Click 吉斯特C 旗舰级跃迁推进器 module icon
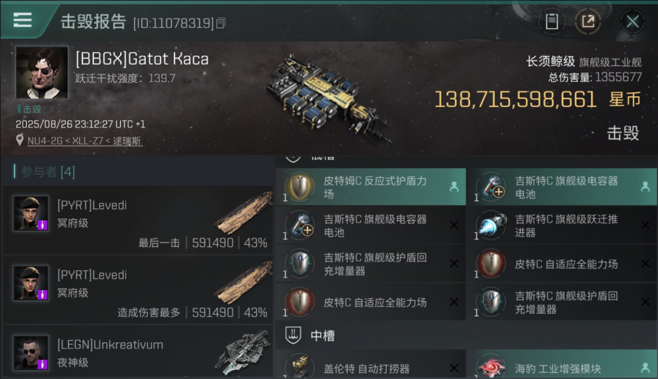The width and height of the screenshot is (658, 379). click(491, 225)
